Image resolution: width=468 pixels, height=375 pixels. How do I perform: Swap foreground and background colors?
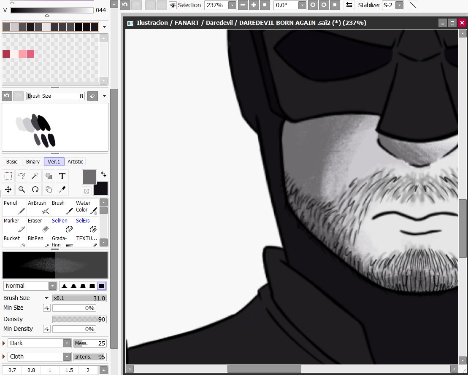point(103,174)
